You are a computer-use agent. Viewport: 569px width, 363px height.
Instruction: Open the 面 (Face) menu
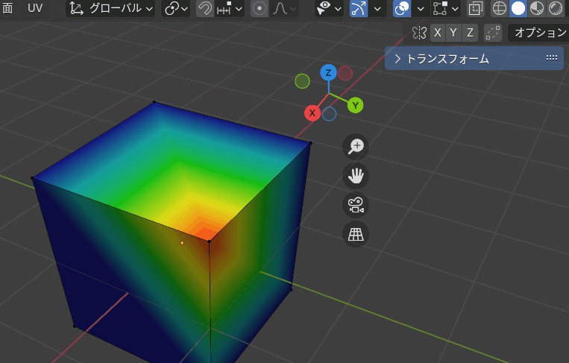[x=7, y=8]
